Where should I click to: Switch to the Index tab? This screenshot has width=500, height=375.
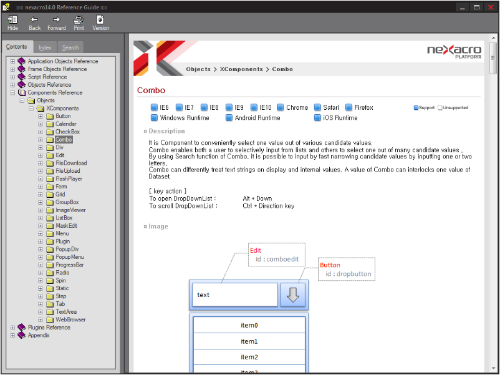point(45,47)
